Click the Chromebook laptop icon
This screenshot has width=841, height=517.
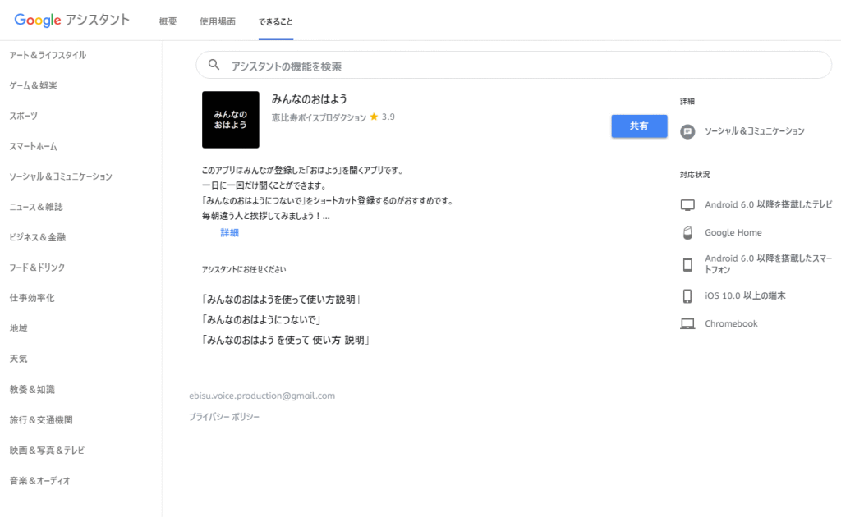[x=687, y=323]
